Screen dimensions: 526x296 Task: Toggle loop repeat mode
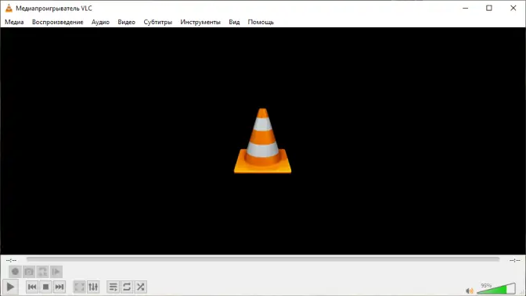[x=127, y=287]
